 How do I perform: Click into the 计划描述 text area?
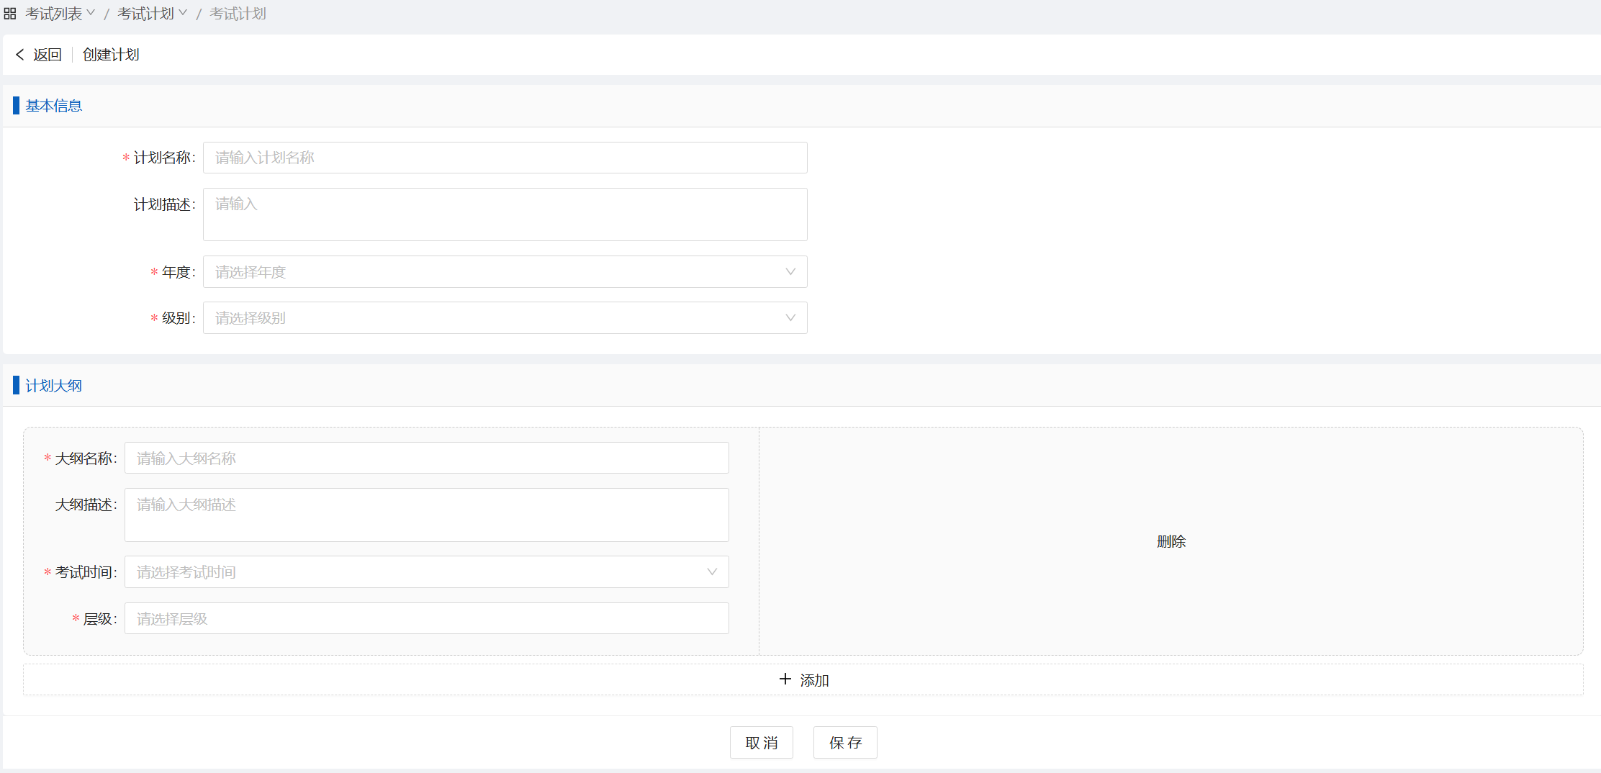tap(505, 214)
